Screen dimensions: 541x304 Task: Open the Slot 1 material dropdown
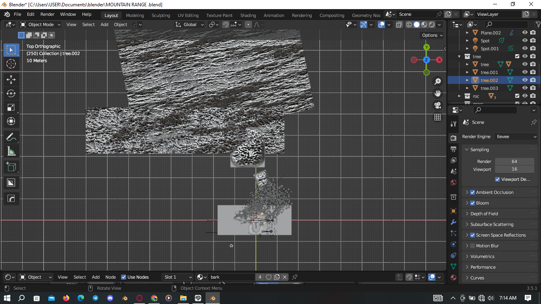click(x=177, y=277)
